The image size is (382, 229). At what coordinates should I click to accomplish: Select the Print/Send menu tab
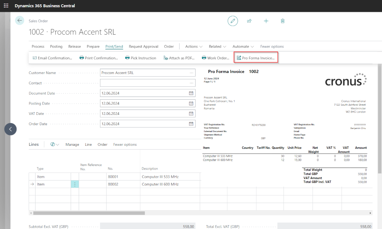tap(114, 47)
